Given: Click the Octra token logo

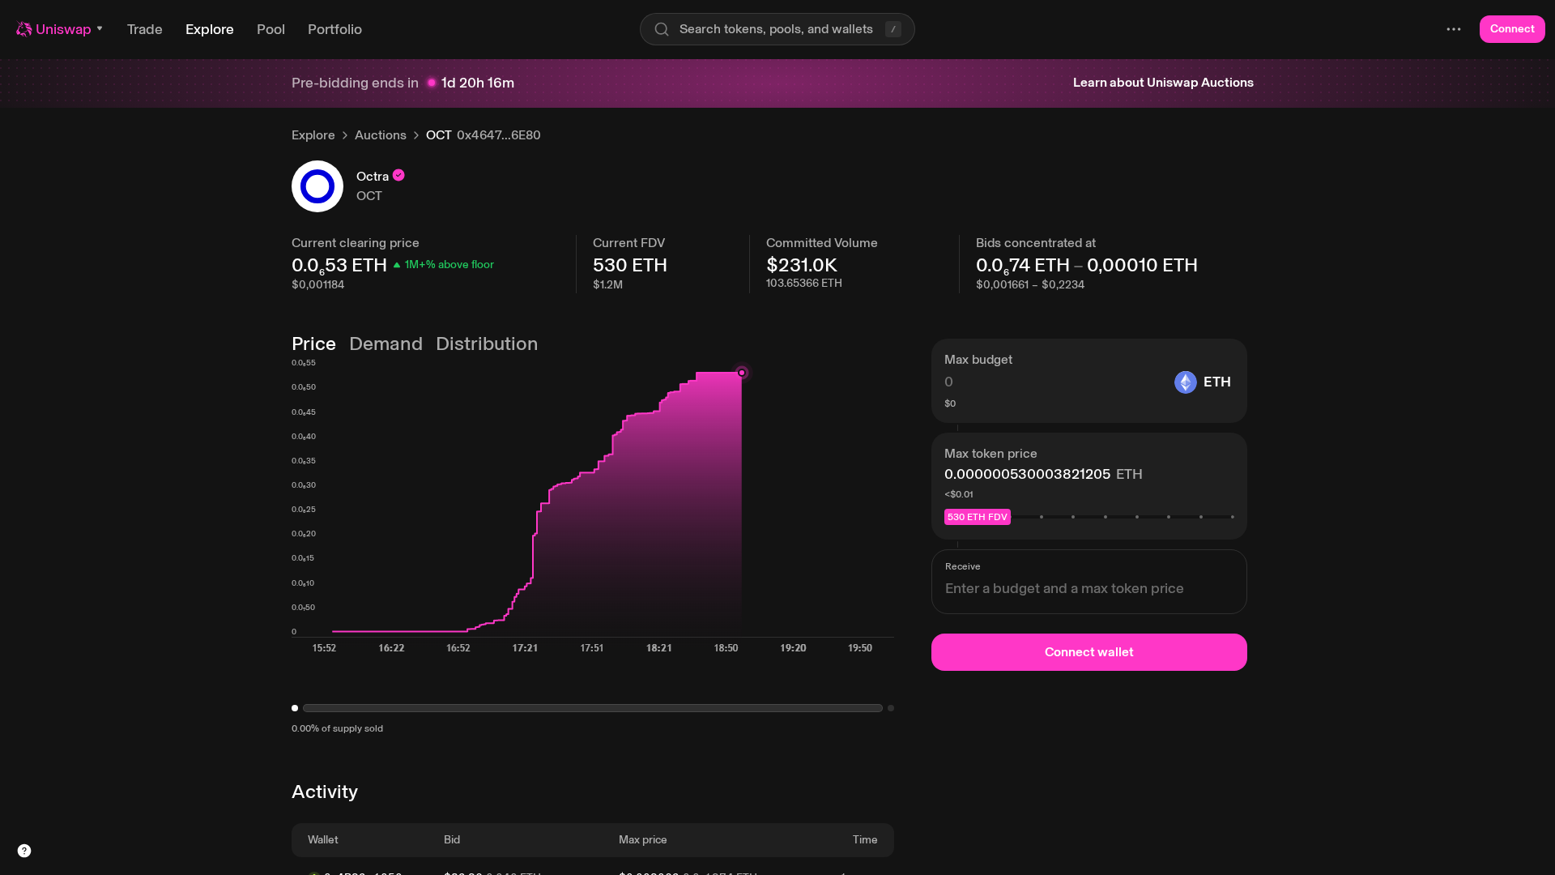Looking at the screenshot, I should point(317,186).
